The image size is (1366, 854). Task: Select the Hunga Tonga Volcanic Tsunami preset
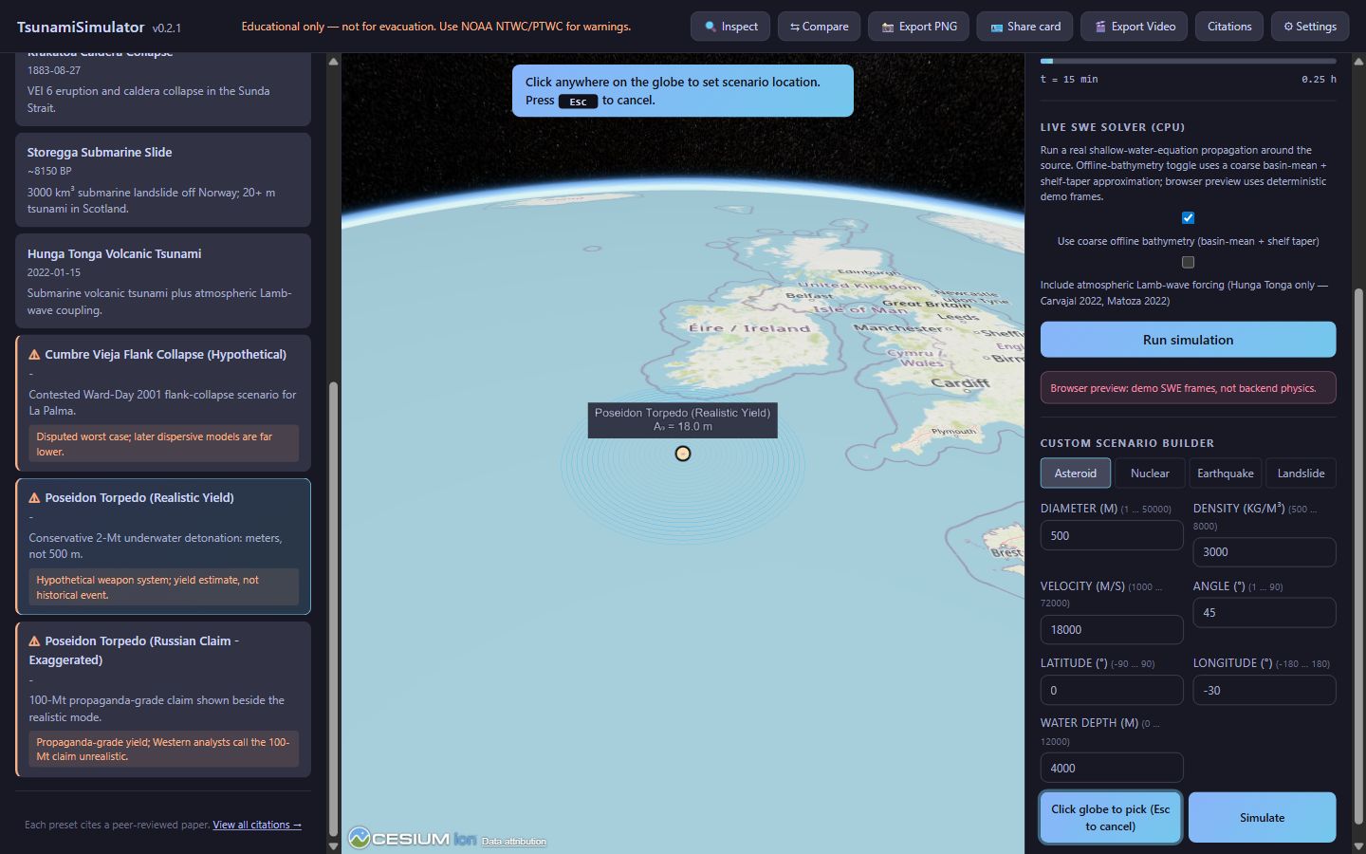pos(163,281)
